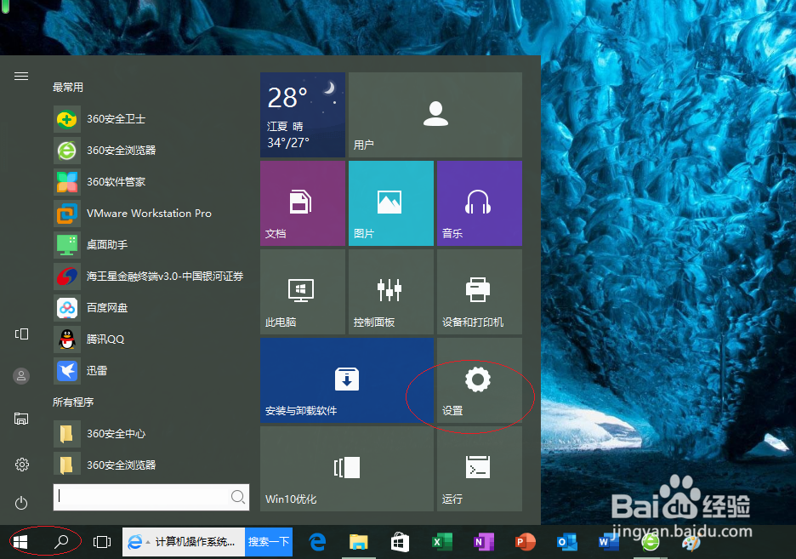Open Microsoft Edge from taskbar
The height and width of the screenshot is (559, 796).
(x=318, y=542)
